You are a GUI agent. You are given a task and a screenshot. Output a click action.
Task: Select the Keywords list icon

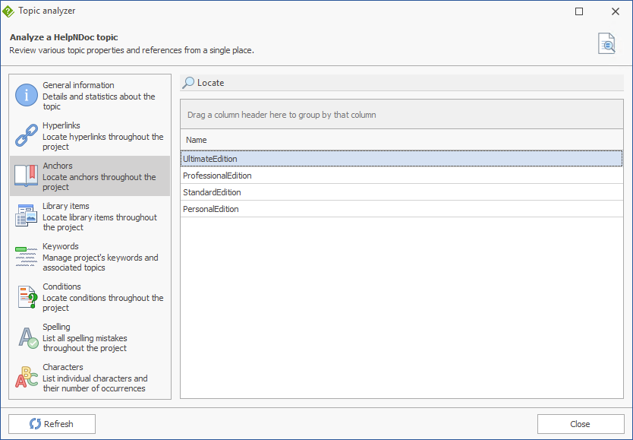click(27, 257)
